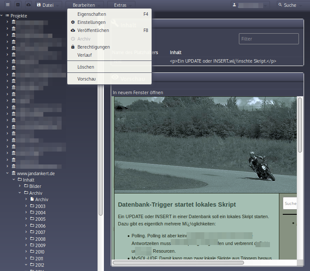
Task: Click the motorcycle header image in preview
Action: click(205, 145)
